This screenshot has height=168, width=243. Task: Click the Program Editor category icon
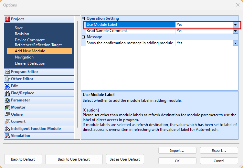tap(7, 72)
